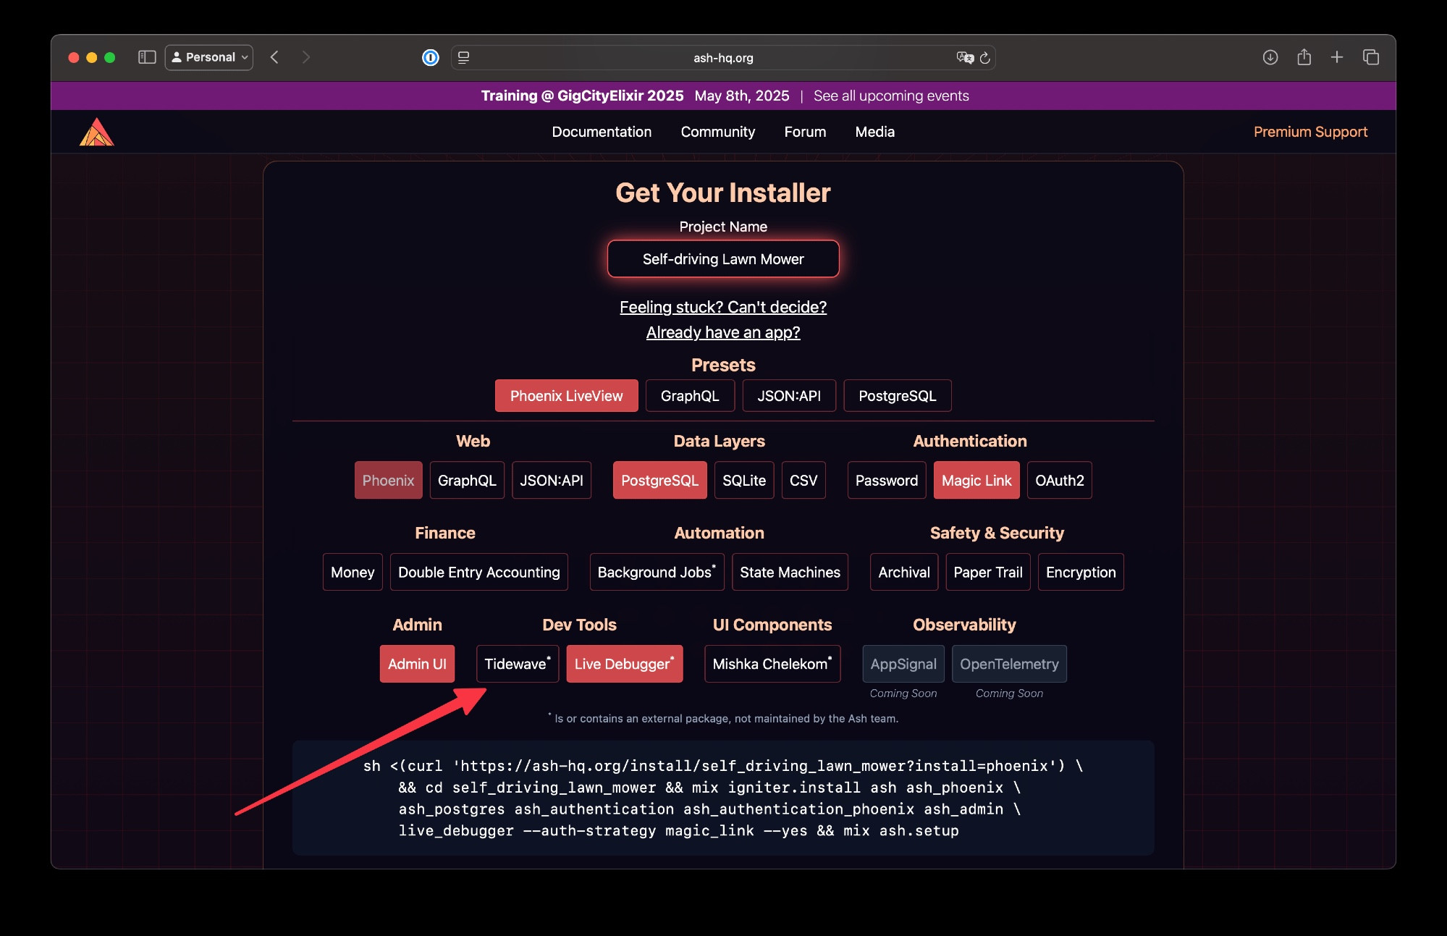Toggle JSON:API under Web
This screenshot has height=936, width=1447.
tap(552, 480)
